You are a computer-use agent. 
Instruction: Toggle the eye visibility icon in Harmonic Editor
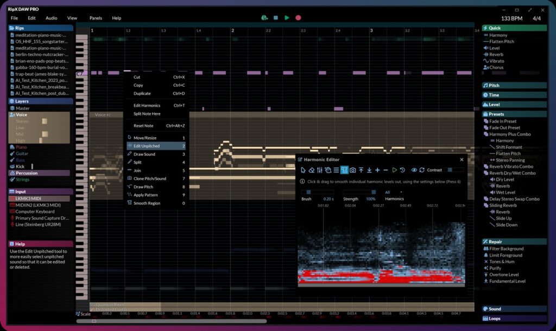click(415, 170)
